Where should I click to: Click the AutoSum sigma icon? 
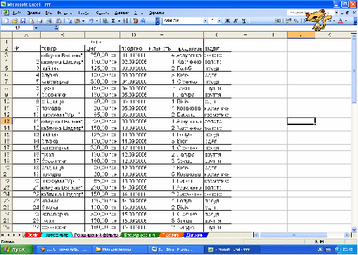113,21
